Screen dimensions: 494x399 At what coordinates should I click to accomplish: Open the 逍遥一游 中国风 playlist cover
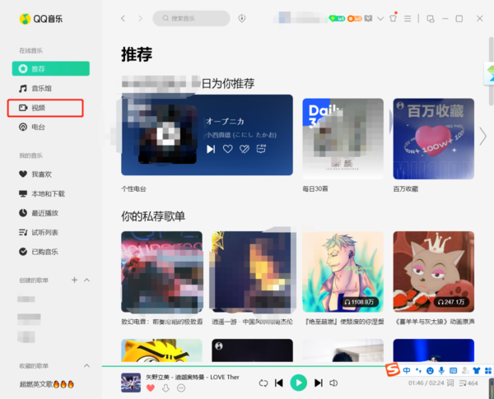253,272
